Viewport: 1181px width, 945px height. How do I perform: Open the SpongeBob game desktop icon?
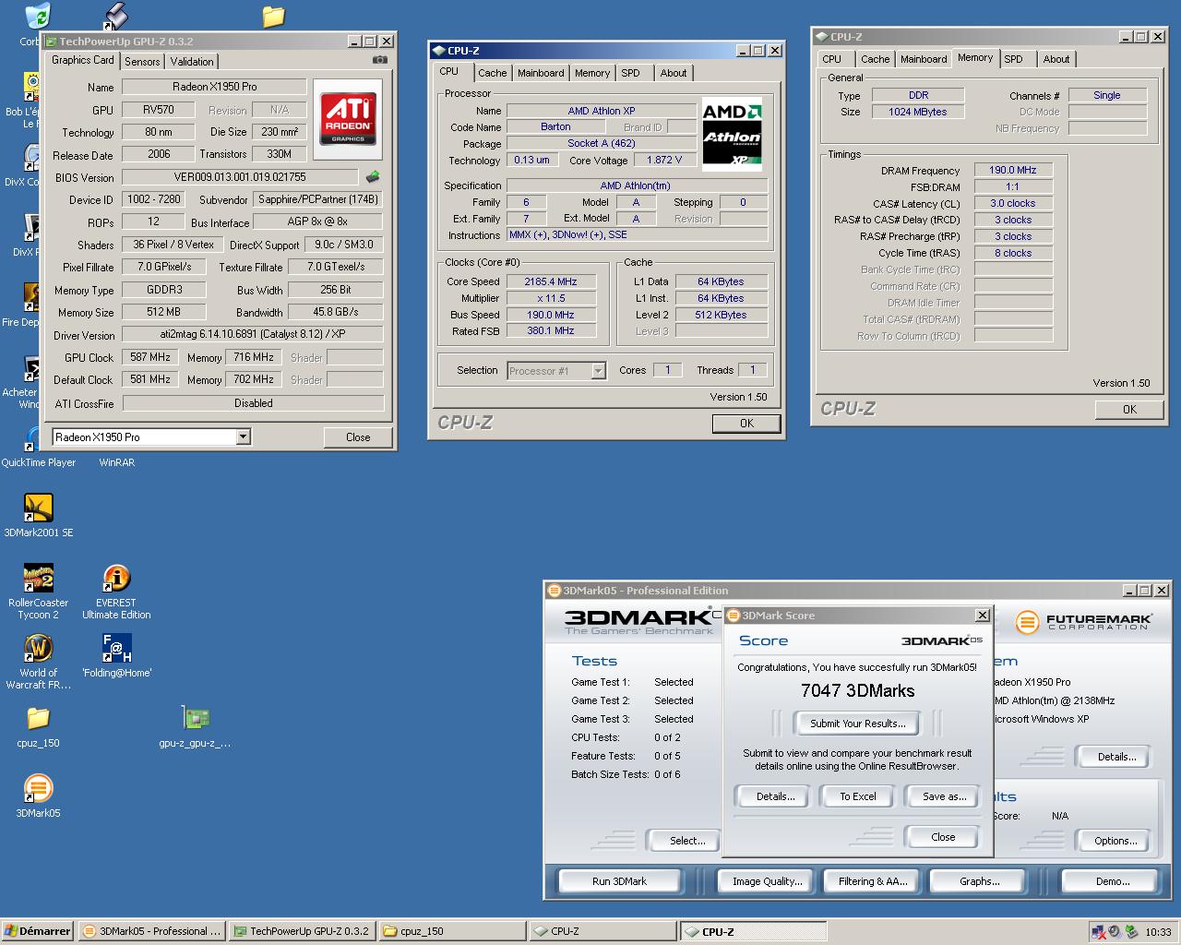tap(32, 87)
